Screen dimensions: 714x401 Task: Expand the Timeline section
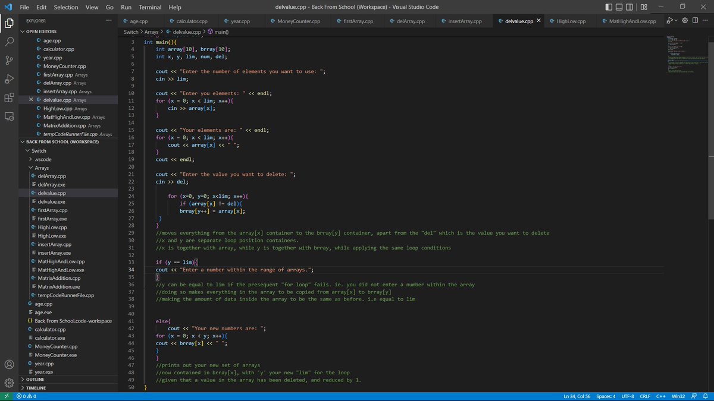pyautogui.click(x=23, y=388)
